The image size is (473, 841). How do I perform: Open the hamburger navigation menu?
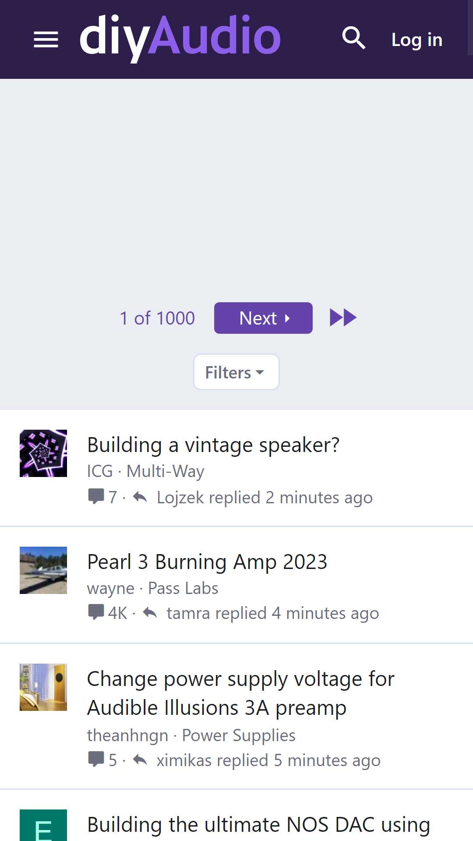pos(46,39)
